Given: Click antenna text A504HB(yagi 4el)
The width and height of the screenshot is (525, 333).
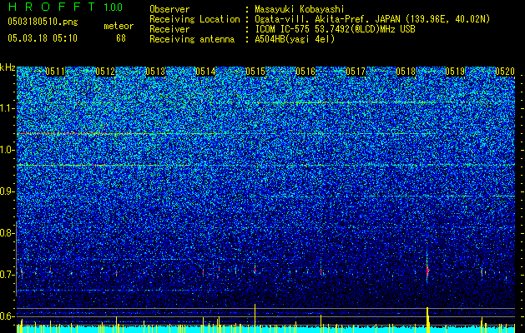Looking at the screenshot, I should coord(295,39).
